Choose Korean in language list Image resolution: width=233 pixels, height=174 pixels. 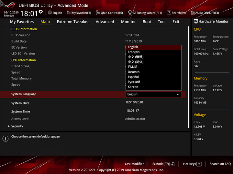point(153,87)
